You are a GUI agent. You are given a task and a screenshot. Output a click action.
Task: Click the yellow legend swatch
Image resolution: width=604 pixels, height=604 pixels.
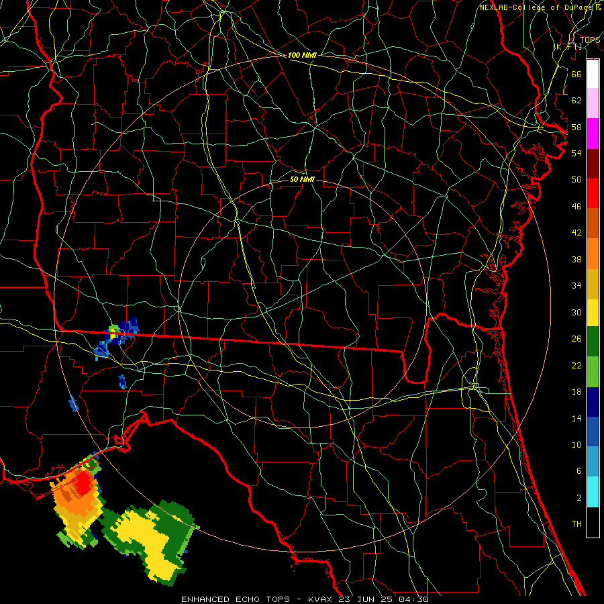pyautogui.click(x=593, y=312)
